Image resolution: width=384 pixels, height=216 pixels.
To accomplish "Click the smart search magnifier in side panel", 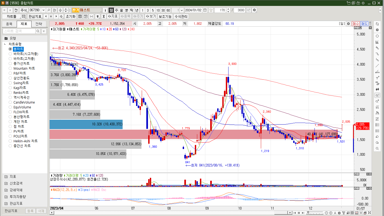I will pos(38,31).
